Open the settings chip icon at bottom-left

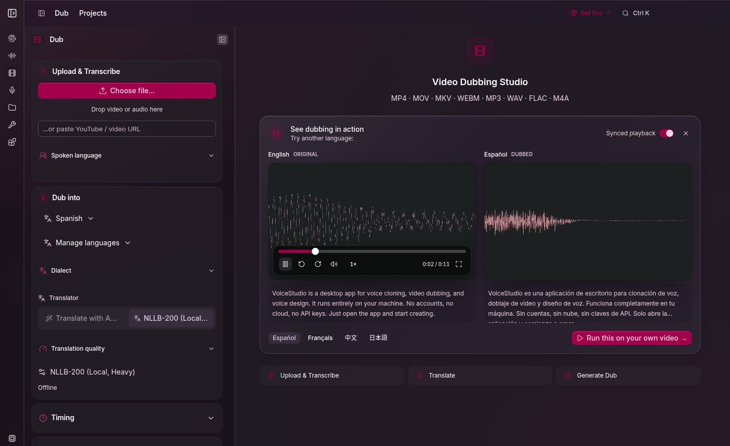12,438
